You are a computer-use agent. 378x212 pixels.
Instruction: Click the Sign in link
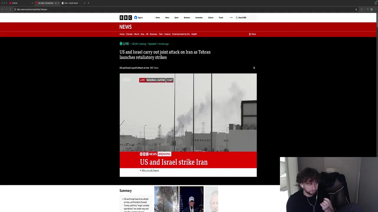(140, 18)
